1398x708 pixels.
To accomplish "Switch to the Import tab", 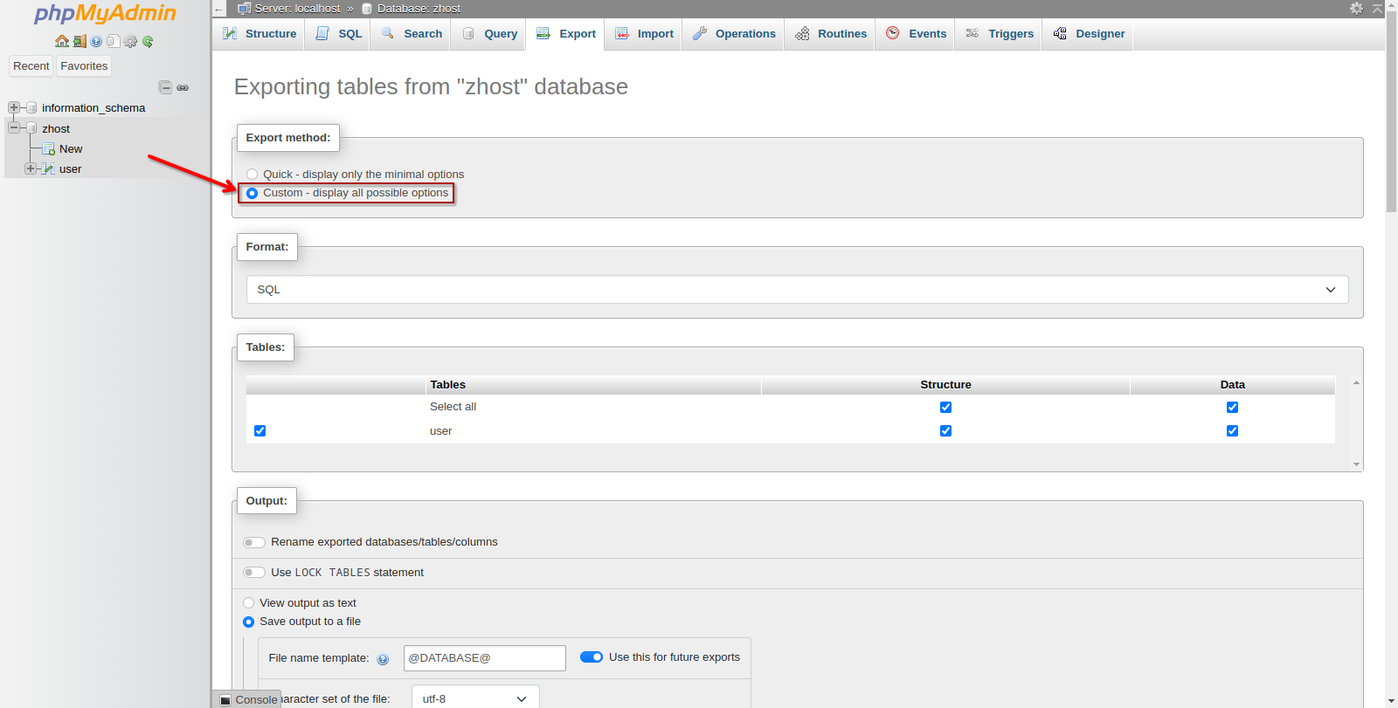I will coord(644,34).
